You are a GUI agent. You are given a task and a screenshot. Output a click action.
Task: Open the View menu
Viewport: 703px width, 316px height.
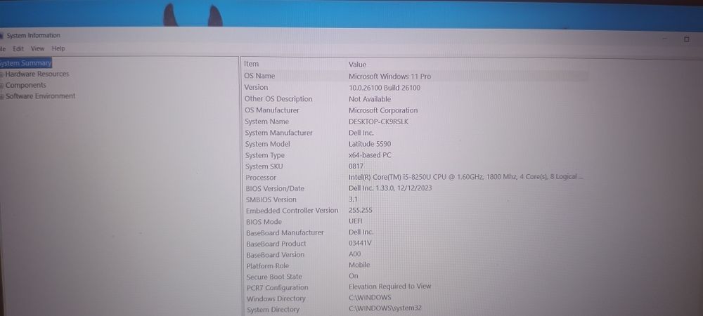click(x=38, y=48)
